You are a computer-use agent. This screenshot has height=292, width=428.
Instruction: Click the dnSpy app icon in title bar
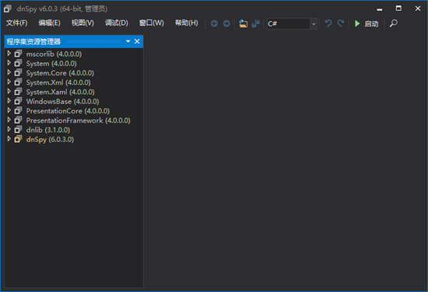(8, 9)
